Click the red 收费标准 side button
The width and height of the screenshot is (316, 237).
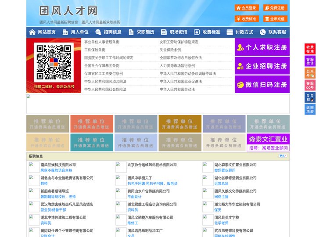[310, 49]
